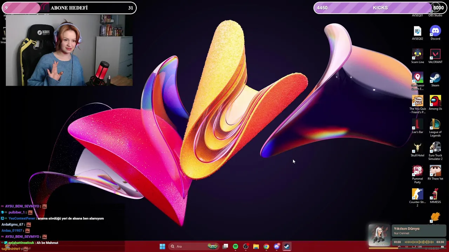The width and height of the screenshot is (449, 252).
Task: Click the total duration 03:30
Action: coord(440,242)
